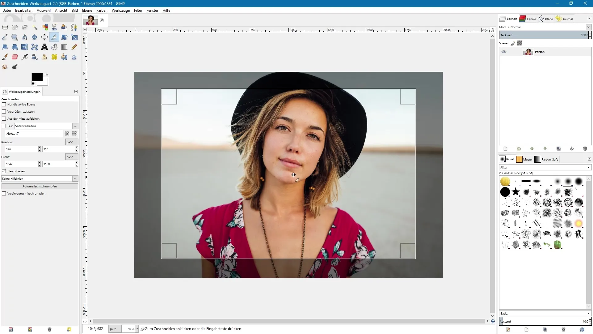
Task: Uncheck the Hervorheben checkbox
Action: click(4, 171)
